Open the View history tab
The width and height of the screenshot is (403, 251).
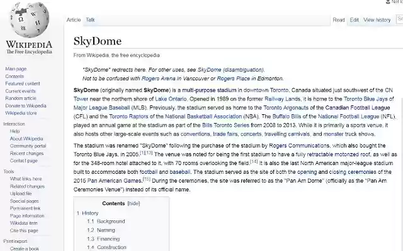pos(377,19)
